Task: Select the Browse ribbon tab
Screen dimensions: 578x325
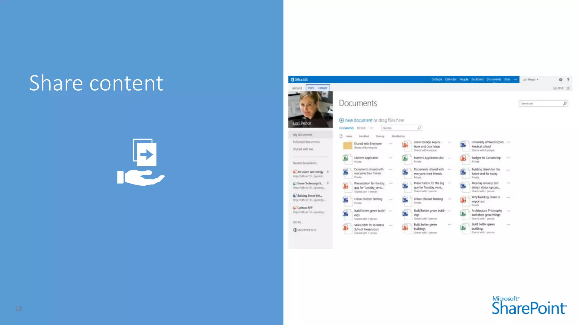Action: 297,88
